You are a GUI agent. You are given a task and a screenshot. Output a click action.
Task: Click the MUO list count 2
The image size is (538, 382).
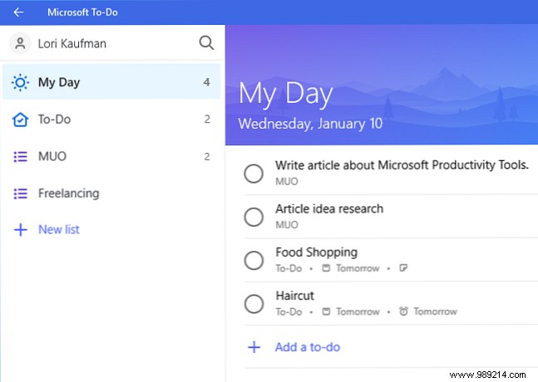coord(207,157)
